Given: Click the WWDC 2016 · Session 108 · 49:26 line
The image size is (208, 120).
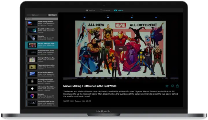Looking at the screenshot, I should coord(77,101).
